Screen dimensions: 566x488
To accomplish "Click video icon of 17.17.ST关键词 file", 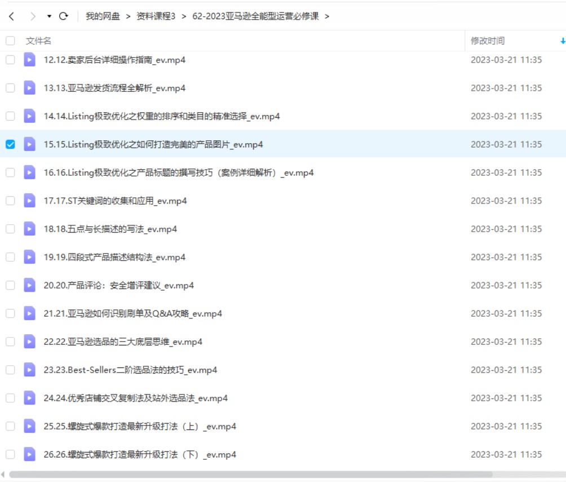I will click(30, 201).
